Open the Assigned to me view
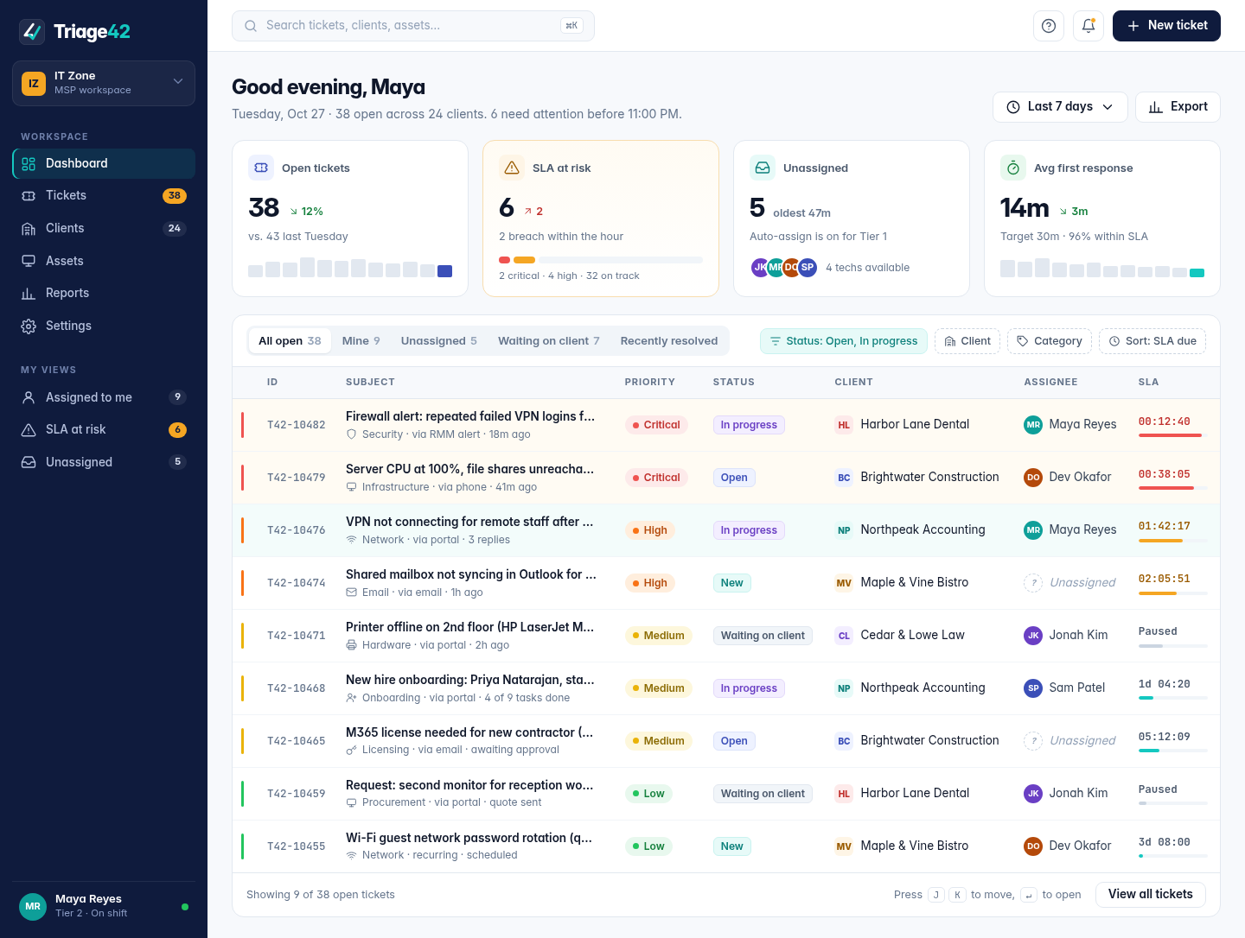1245x938 pixels. (x=104, y=397)
